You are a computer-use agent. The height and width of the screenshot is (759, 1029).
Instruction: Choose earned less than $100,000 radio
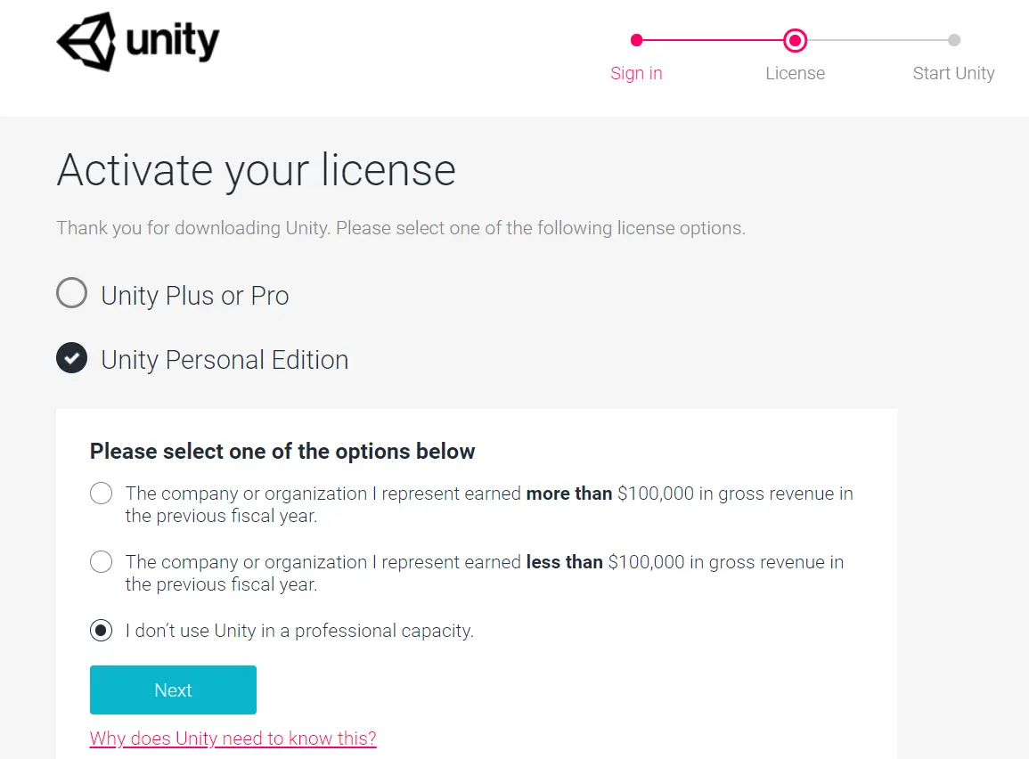click(101, 561)
